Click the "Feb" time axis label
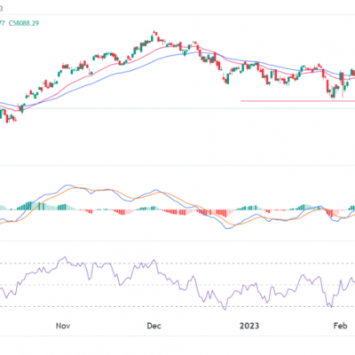This screenshot has width=355, height=355. pos(340,326)
